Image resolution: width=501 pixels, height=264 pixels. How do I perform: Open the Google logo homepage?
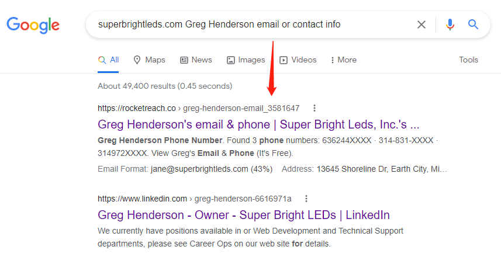pos(33,25)
